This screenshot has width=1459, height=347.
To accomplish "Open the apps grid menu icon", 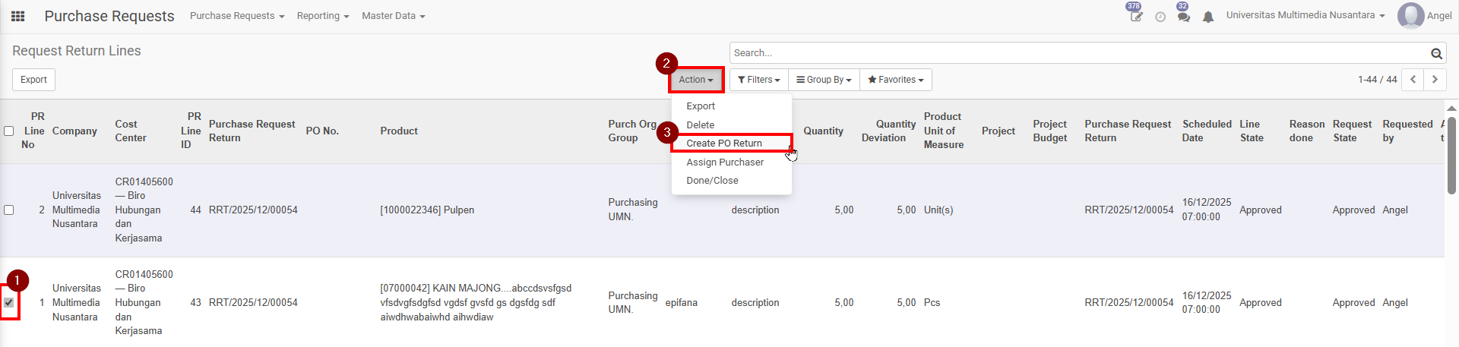I will point(17,16).
